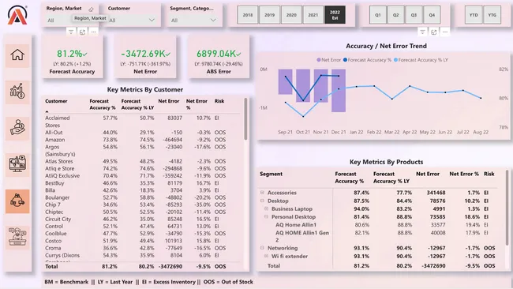Open the hand-holding-coin sales sidebar icon
The height and width of the screenshot is (289, 513).
17,128
